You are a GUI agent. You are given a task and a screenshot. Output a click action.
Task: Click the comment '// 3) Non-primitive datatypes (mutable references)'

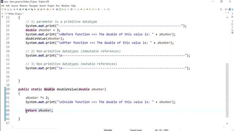[71, 64]
